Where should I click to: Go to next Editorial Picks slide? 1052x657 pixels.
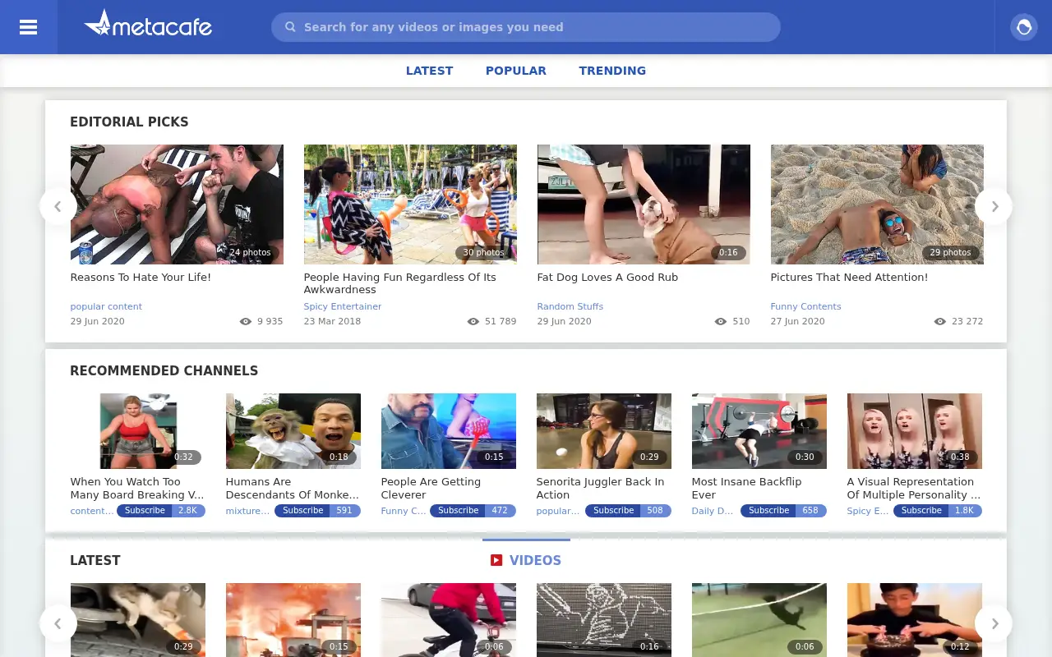tap(994, 206)
